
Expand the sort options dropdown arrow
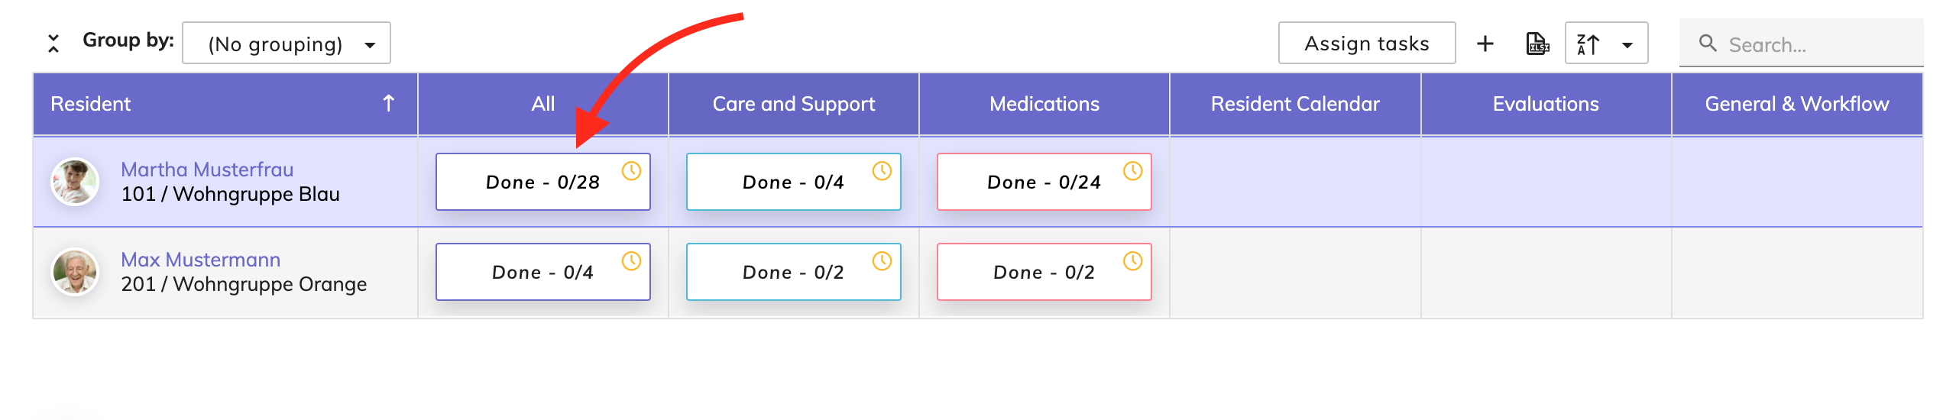[1627, 44]
